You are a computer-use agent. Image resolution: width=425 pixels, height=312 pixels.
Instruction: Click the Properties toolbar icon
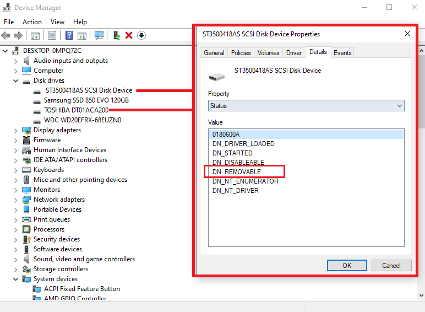point(52,35)
